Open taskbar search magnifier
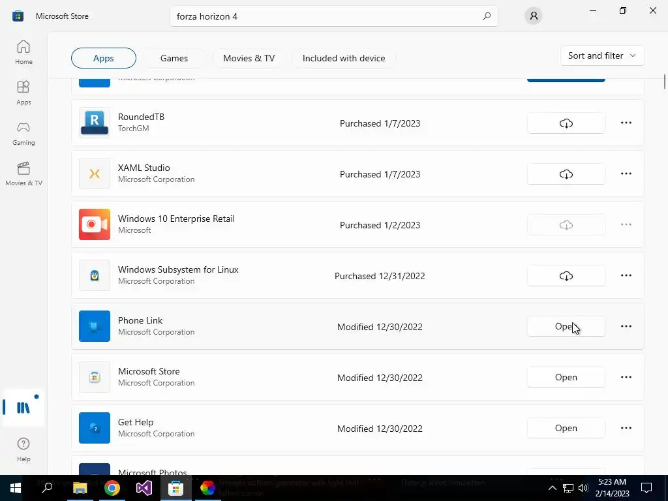Screen dimensions: 668x501 [47, 488]
